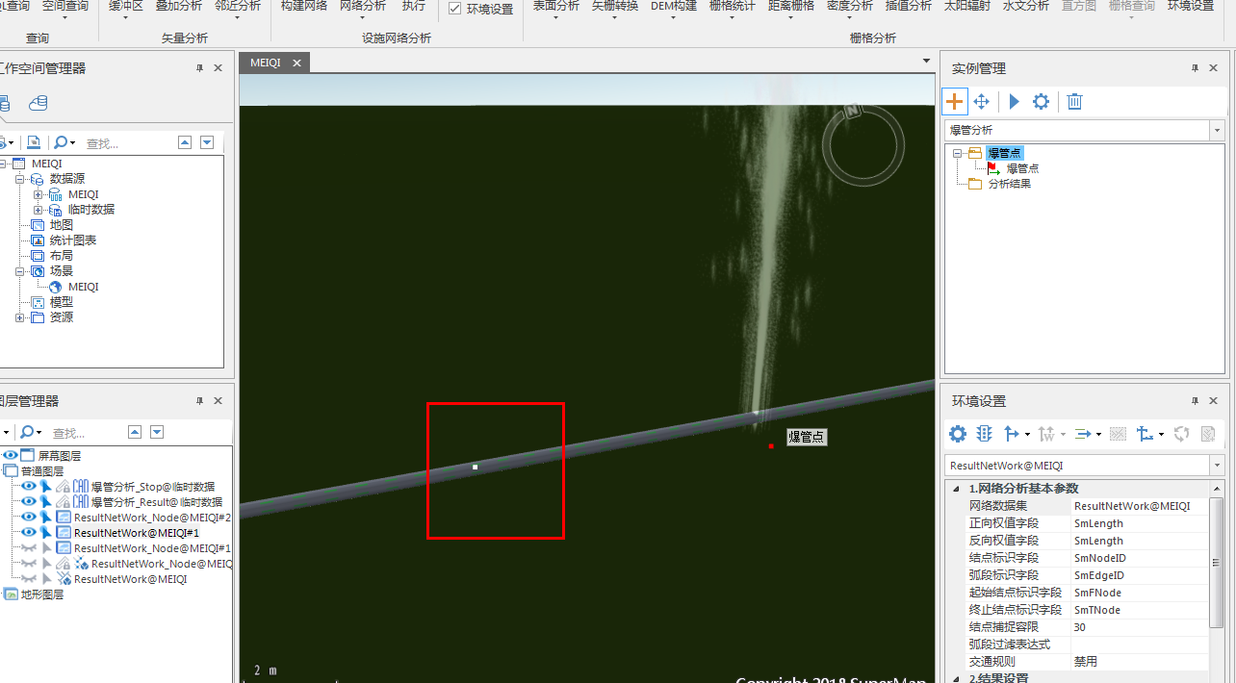Hide 爆管分析_Stop@临时数据 layer eye icon

coord(29,486)
